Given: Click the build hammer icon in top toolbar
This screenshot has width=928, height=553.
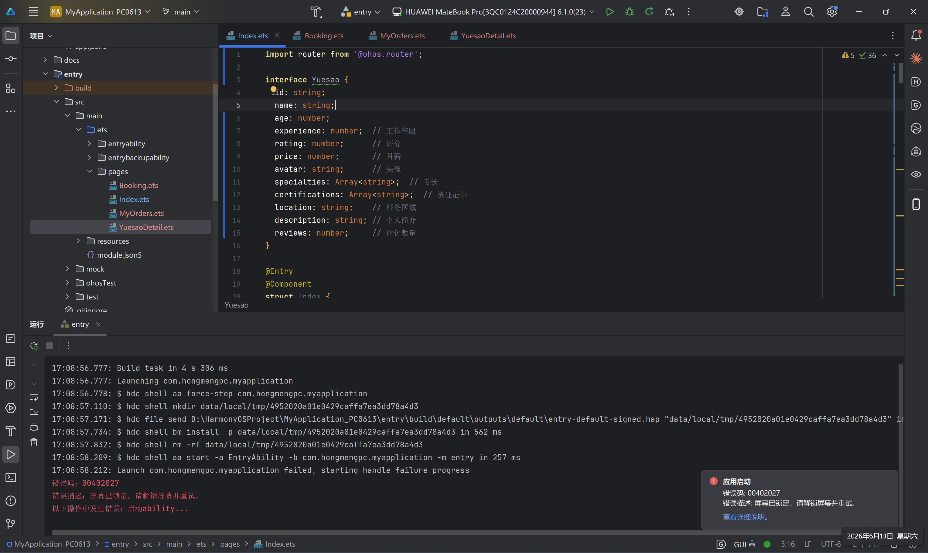Looking at the screenshot, I should pos(316,12).
